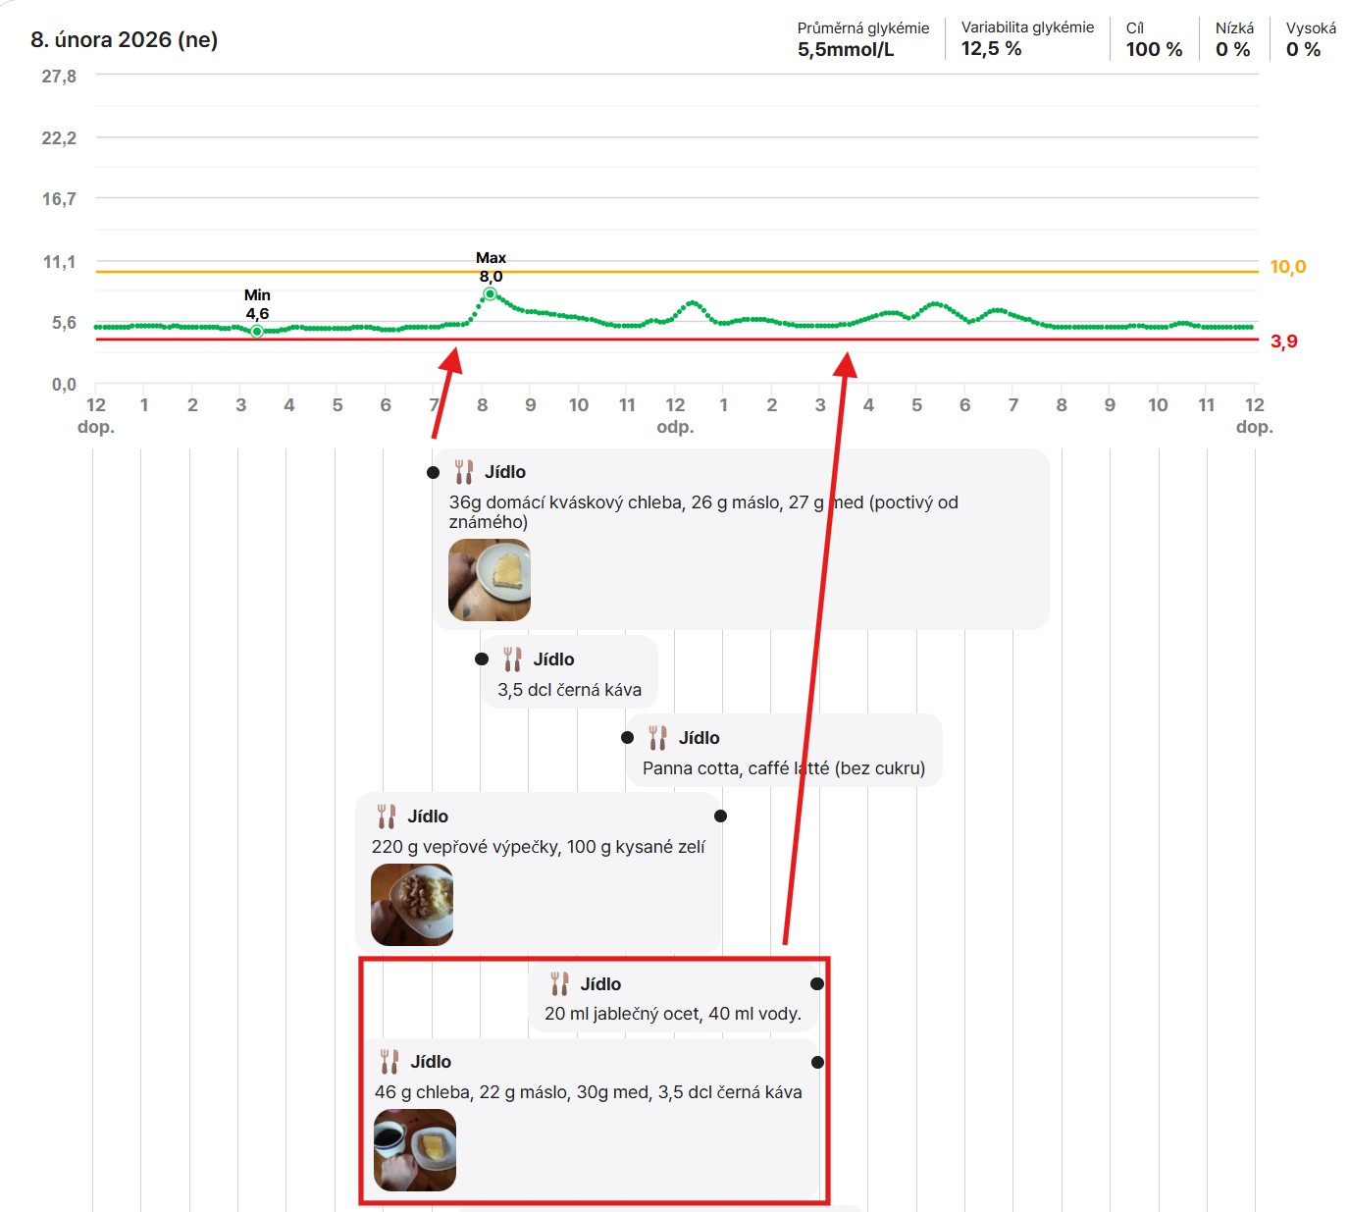Open bread with butter photo thumbnail
The height and width of the screenshot is (1212, 1349).
490,580
